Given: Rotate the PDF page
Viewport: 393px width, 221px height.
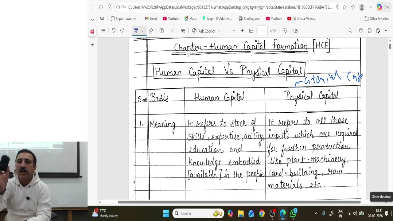Looking at the screenshot, I should point(285,31).
